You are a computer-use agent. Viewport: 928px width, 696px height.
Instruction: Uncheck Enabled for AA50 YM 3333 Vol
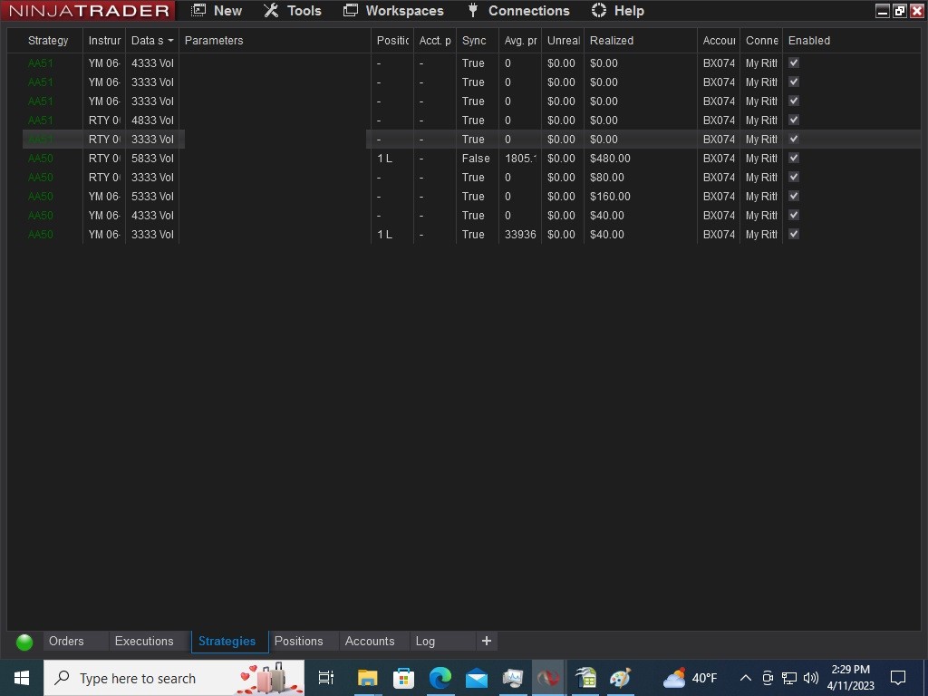[x=794, y=234]
